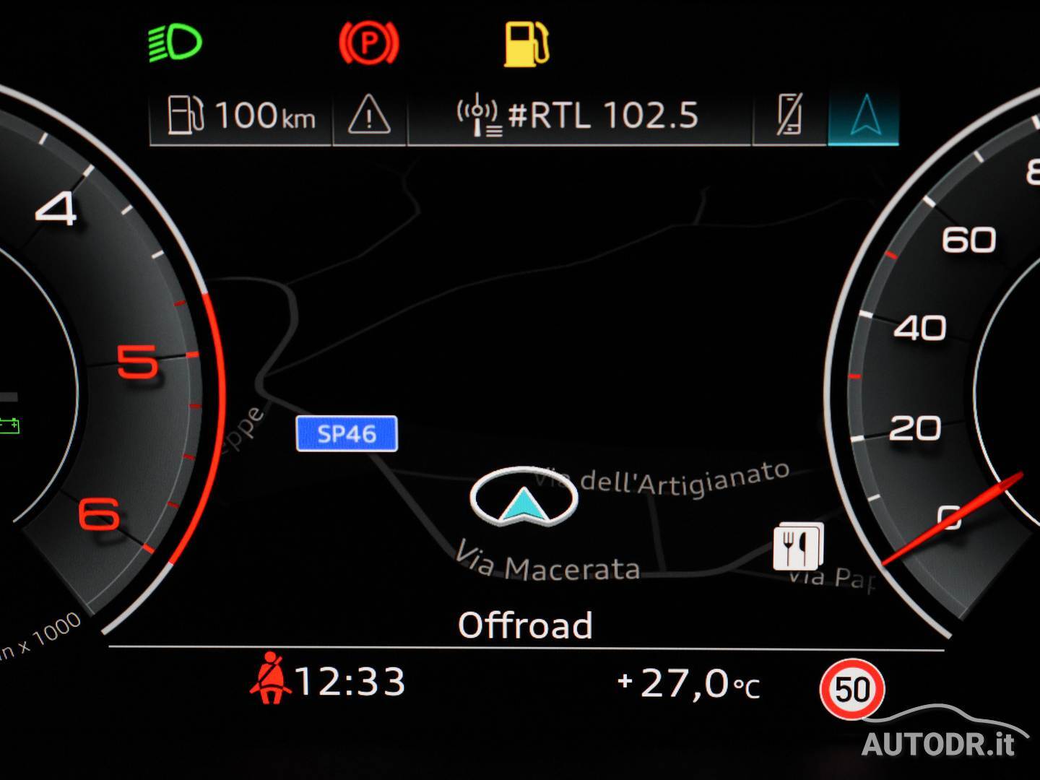Click the restaurant POI icon on map
Image resolution: width=1040 pixels, height=780 pixels.
tap(798, 547)
